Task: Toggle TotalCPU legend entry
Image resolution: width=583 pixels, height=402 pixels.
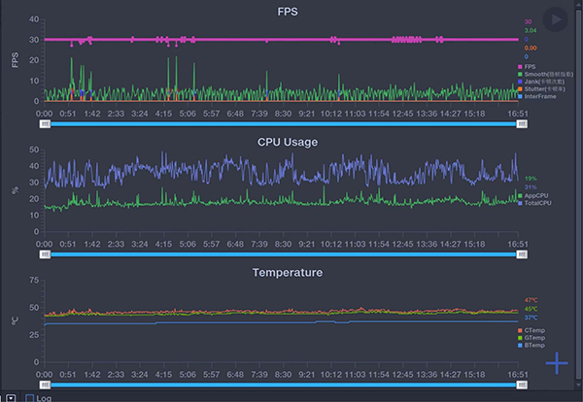Action: pos(536,203)
